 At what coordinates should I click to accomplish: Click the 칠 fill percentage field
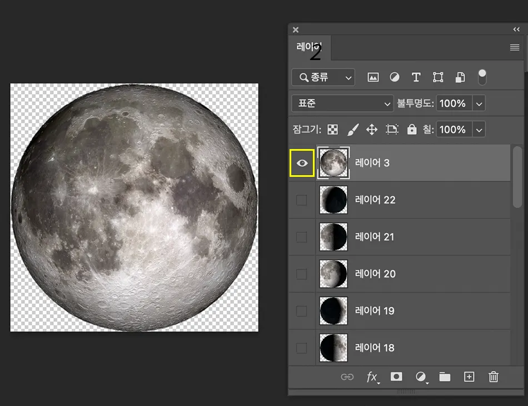pyautogui.click(x=452, y=130)
